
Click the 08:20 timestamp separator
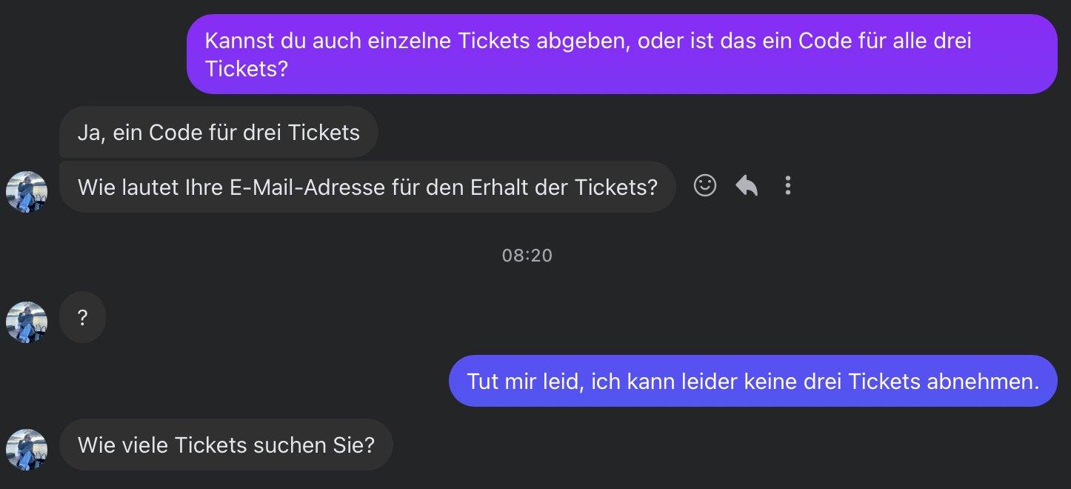point(527,256)
